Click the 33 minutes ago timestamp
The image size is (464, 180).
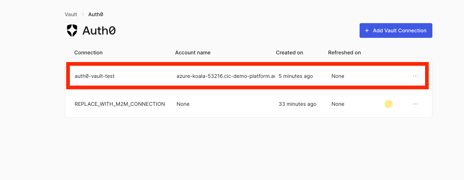297,104
